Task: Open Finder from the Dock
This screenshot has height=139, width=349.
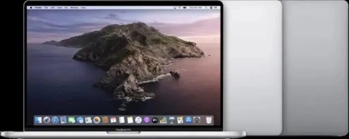Action: click(38, 120)
